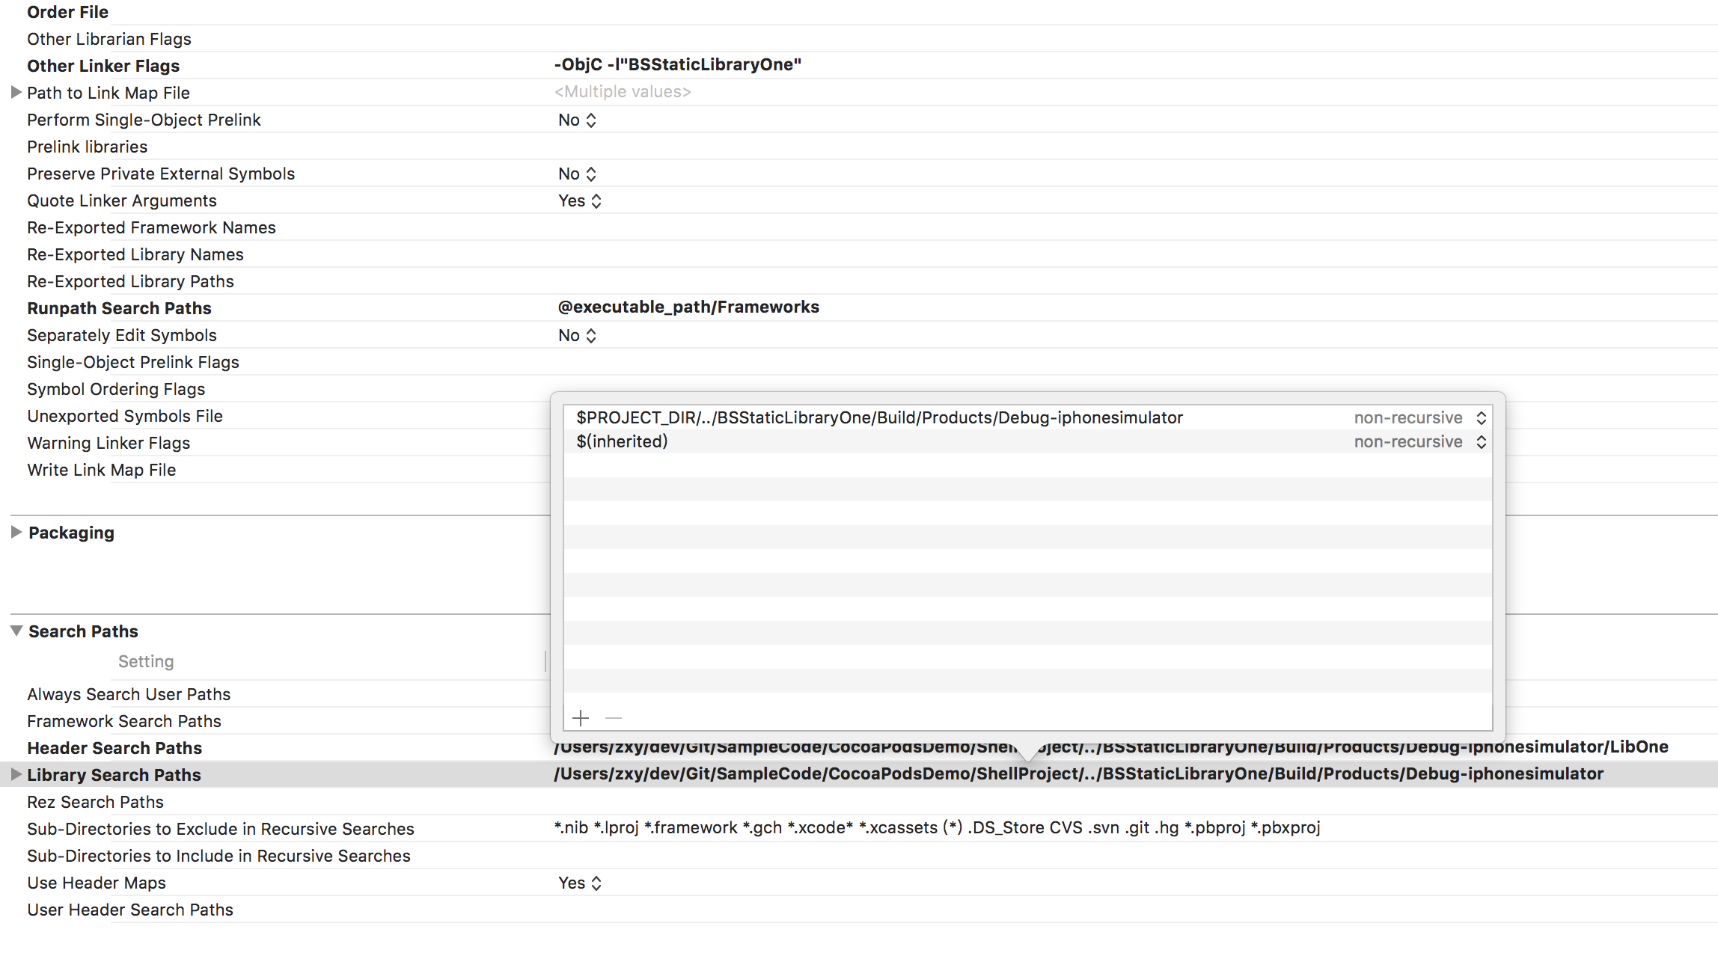Expand the Packaging section
1718x953 pixels.
click(16, 532)
